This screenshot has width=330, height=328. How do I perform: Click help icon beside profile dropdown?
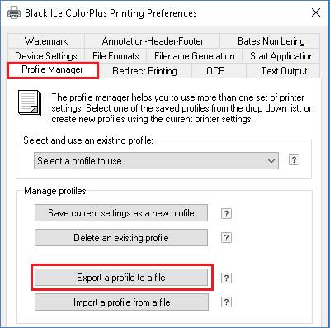coord(294,160)
